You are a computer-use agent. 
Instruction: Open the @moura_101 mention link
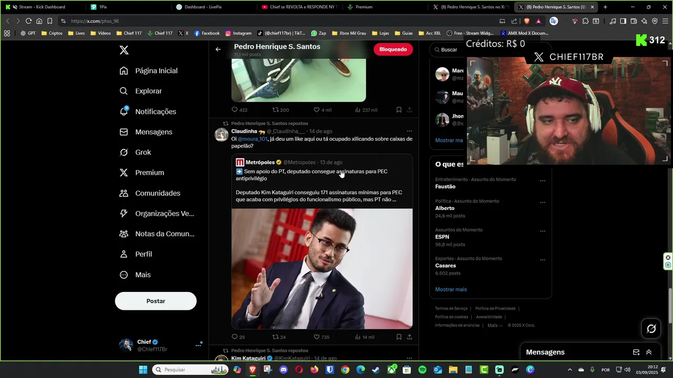pyautogui.click(x=253, y=139)
